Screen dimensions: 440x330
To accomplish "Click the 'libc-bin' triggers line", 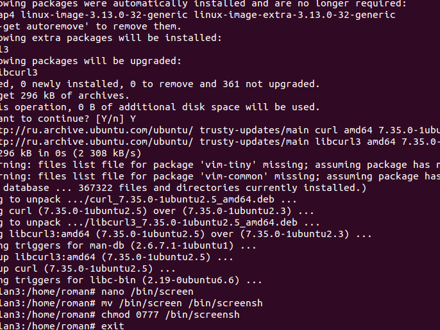I will [131, 280].
